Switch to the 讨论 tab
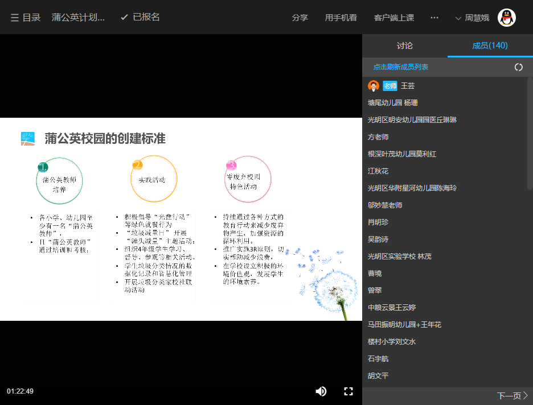This screenshot has height=405, width=533. (x=404, y=46)
